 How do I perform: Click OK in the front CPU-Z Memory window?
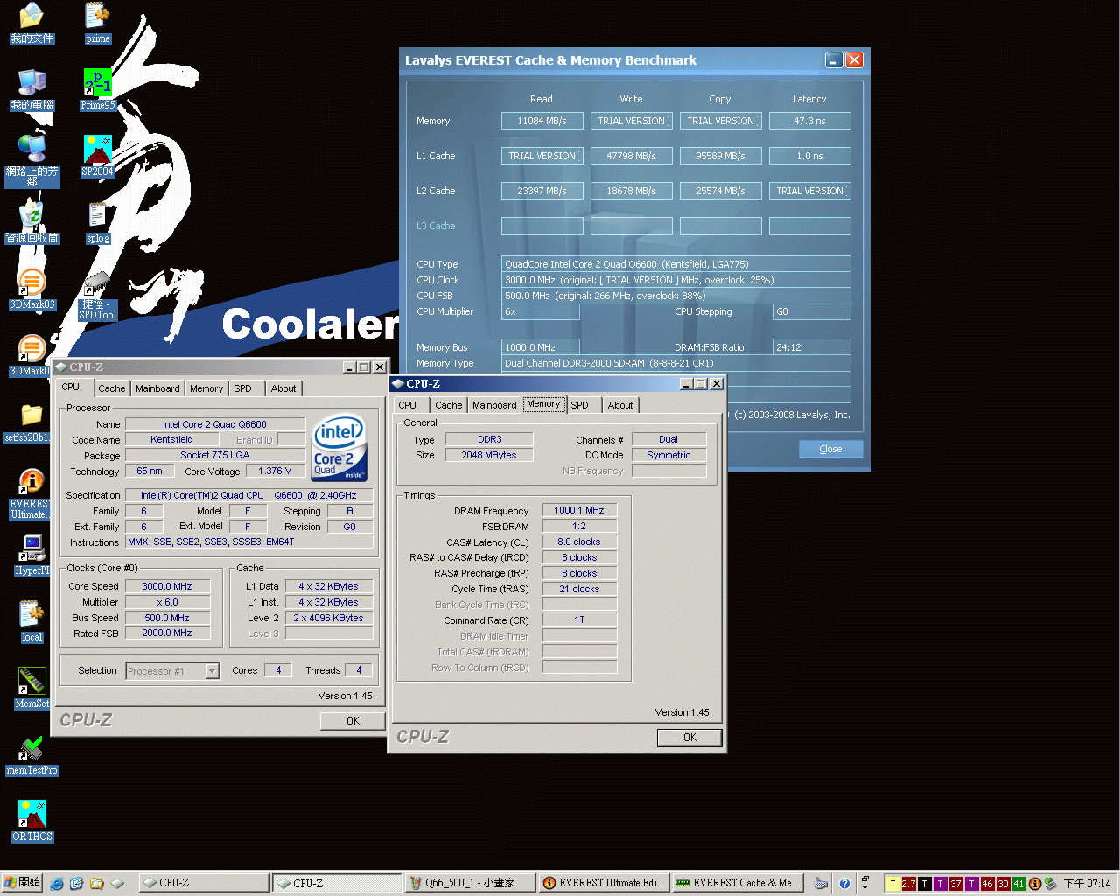(x=689, y=738)
